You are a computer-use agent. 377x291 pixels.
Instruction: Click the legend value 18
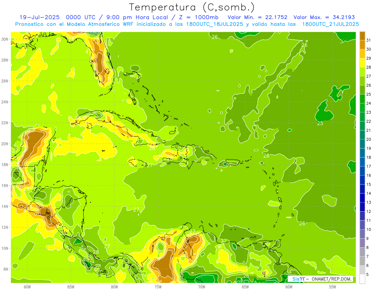[369, 158]
